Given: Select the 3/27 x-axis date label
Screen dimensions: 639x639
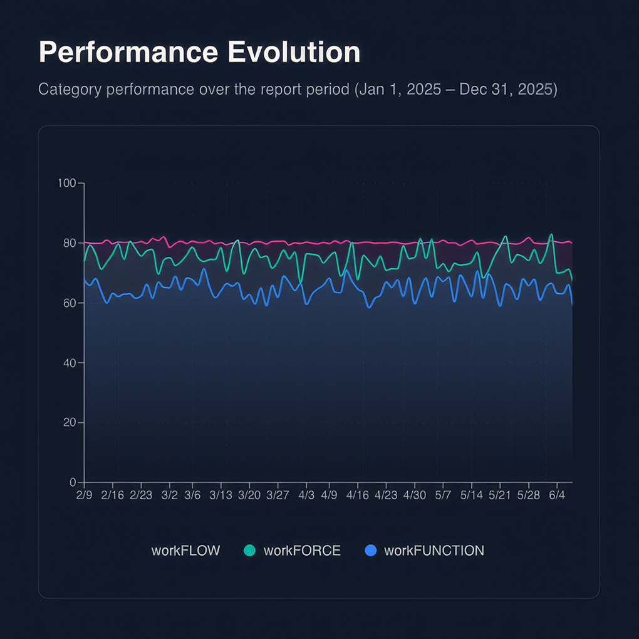Looking at the screenshot, I should point(278,495).
